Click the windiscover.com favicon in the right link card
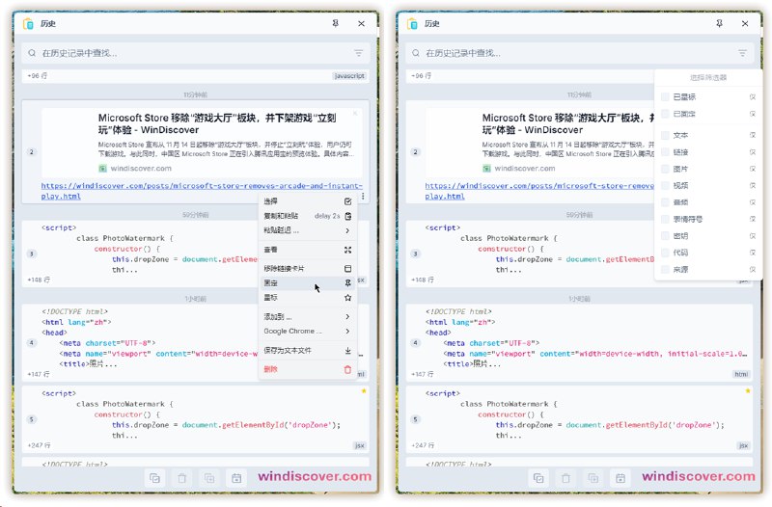 (x=486, y=168)
